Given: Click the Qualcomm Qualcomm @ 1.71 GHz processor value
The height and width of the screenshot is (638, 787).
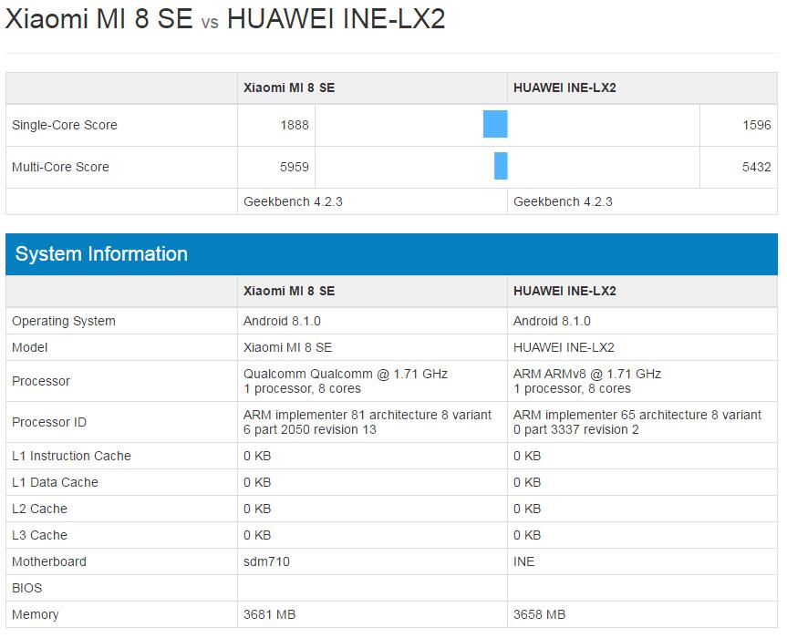Looking at the screenshot, I should click(346, 381).
